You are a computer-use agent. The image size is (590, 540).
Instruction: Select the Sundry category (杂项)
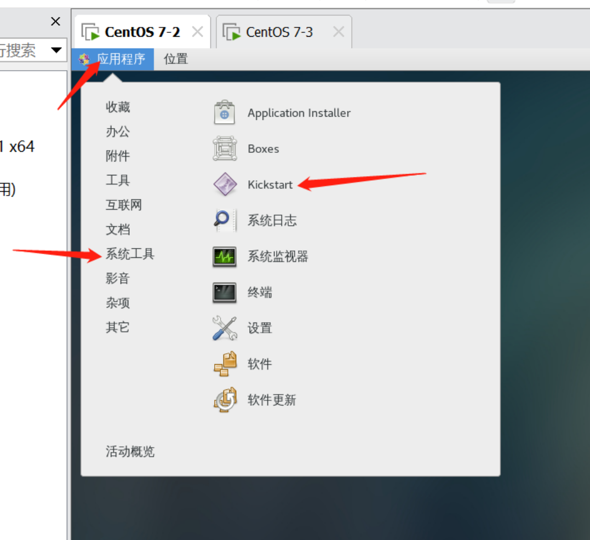point(118,303)
